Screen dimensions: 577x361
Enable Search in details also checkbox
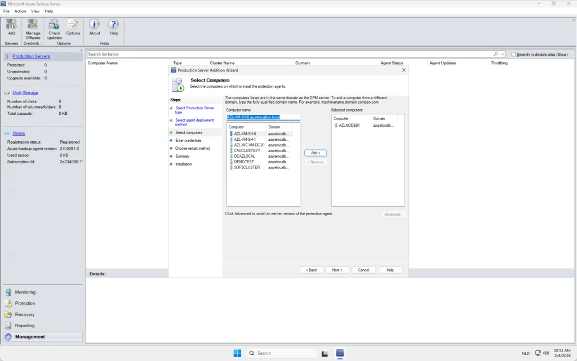click(x=514, y=54)
